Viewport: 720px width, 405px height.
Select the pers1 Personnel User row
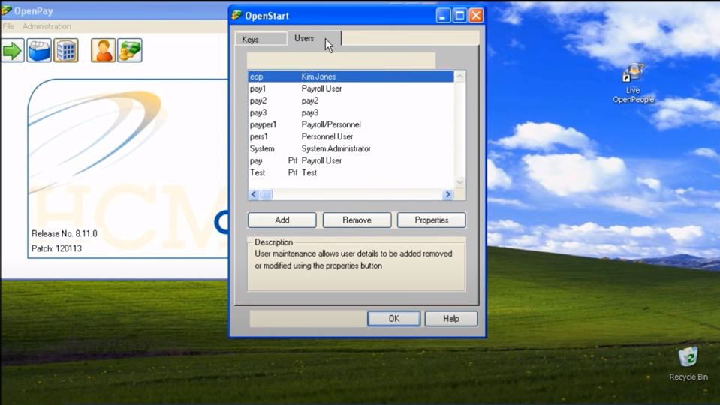coord(351,136)
